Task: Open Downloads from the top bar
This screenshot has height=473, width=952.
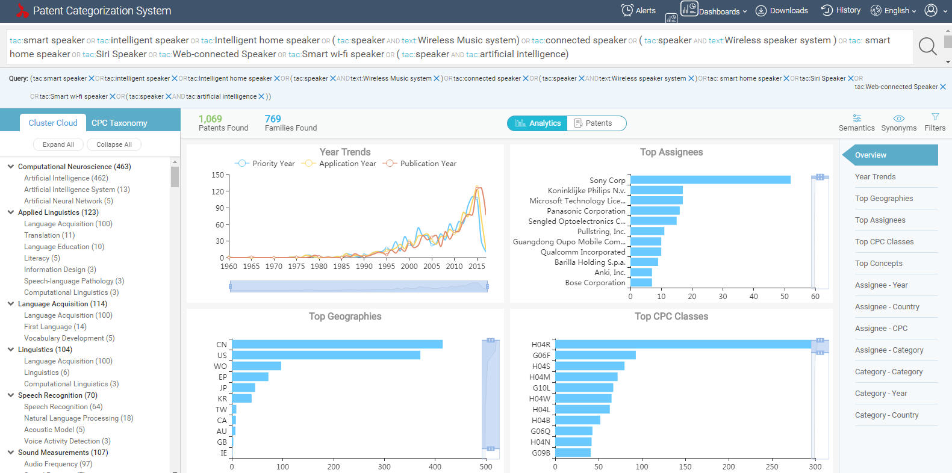Action: [x=782, y=11]
